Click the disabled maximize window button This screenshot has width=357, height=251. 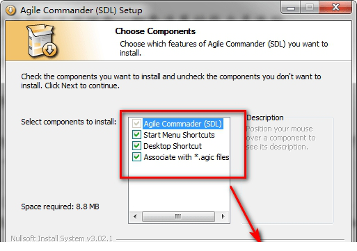(310, 8)
